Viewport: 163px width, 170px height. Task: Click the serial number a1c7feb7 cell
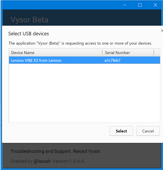click(x=112, y=60)
